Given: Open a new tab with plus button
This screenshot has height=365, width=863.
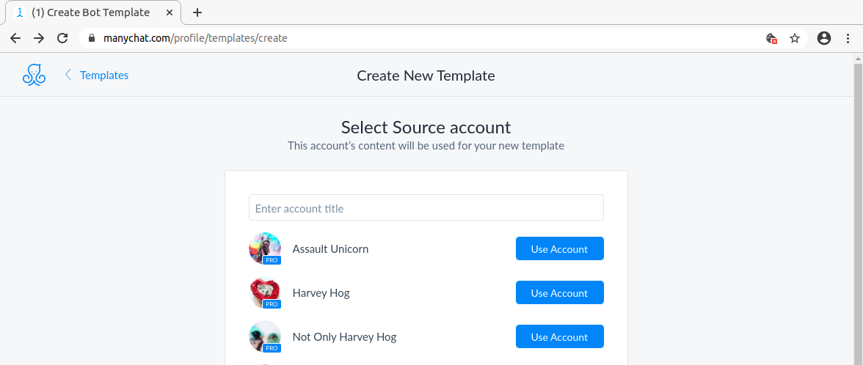Looking at the screenshot, I should pos(197,12).
